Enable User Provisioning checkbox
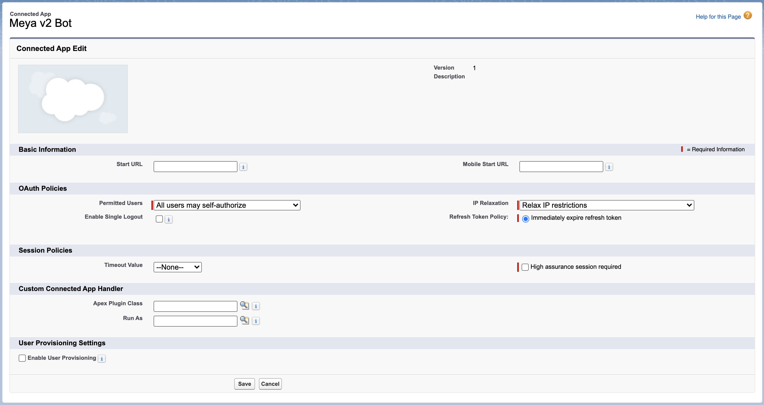 click(22, 358)
